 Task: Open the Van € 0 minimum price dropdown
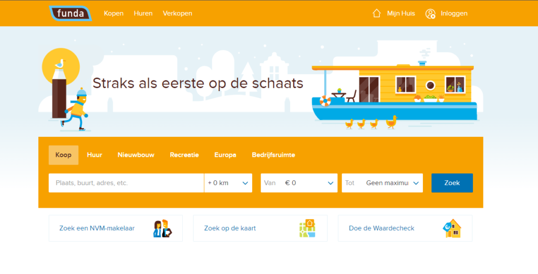[299, 183]
